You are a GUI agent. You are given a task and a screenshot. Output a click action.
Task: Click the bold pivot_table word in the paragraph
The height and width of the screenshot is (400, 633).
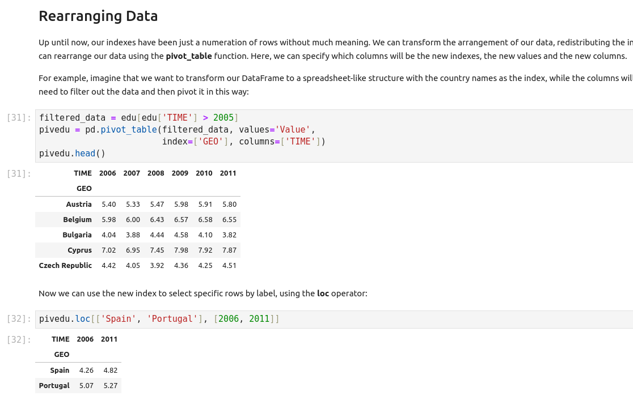click(189, 56)
